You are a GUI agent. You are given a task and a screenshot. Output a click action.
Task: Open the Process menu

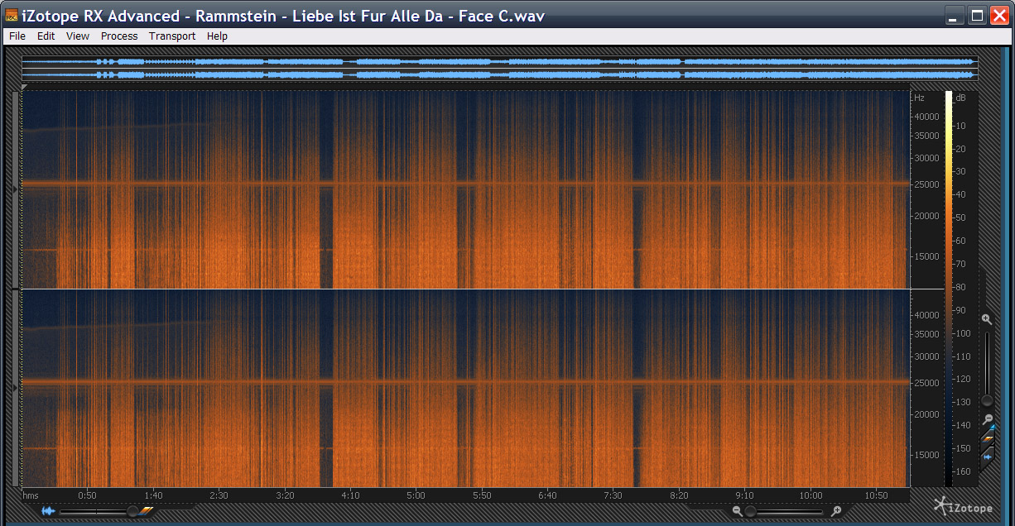(x=119, y=36)
